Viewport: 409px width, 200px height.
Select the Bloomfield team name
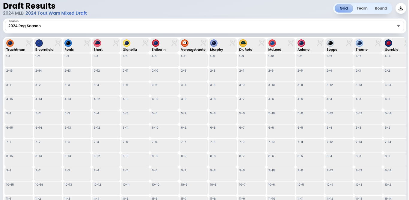[x=44, y=50]
